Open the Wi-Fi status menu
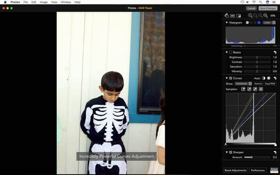This screenshot has width=280, height=175. click(x=254, y=2)
